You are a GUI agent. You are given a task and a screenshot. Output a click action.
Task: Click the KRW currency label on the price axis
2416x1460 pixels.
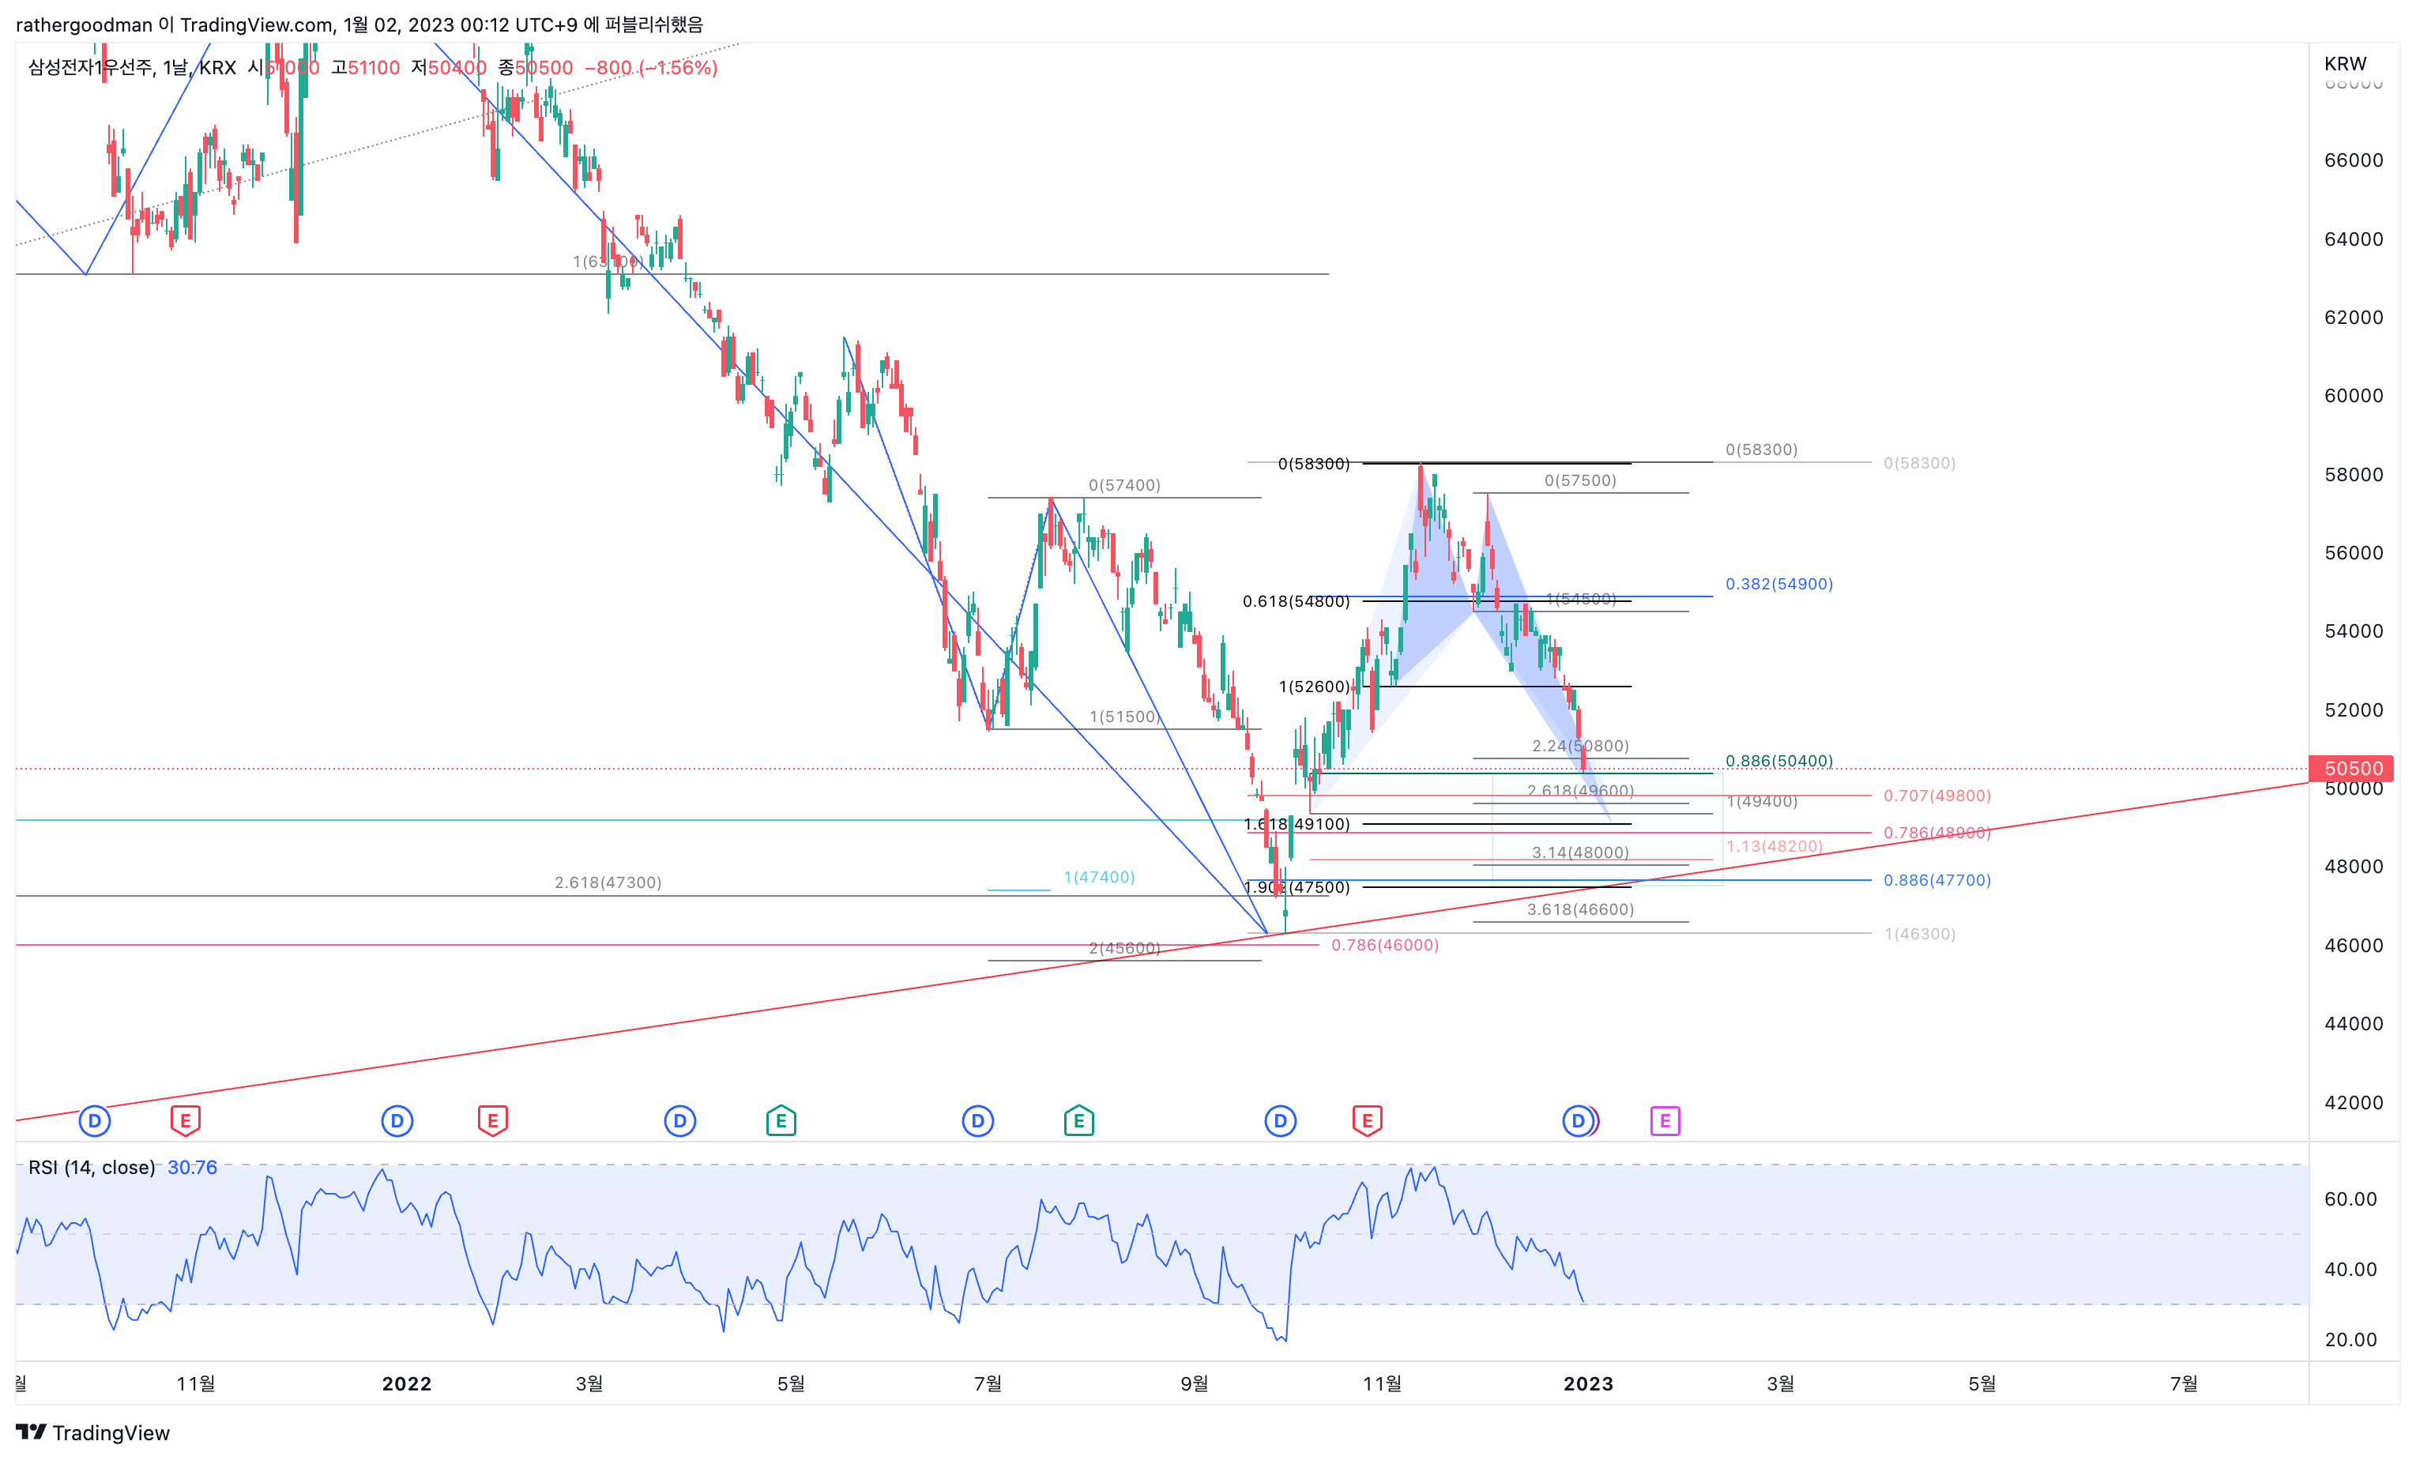pyautogui.click(x=2346, y=64)
